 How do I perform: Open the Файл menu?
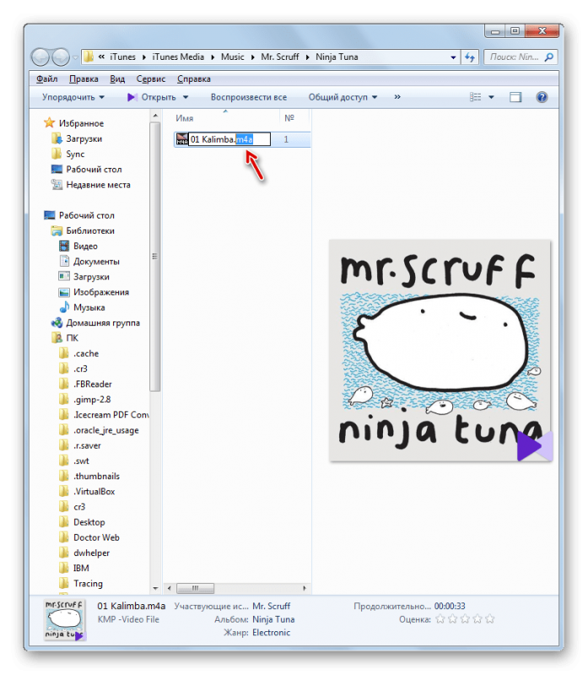(x=46, y=78)
